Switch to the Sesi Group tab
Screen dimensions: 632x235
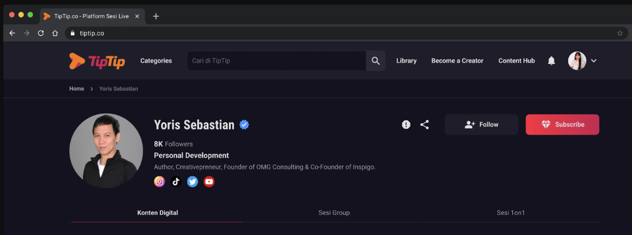point(334,213)
